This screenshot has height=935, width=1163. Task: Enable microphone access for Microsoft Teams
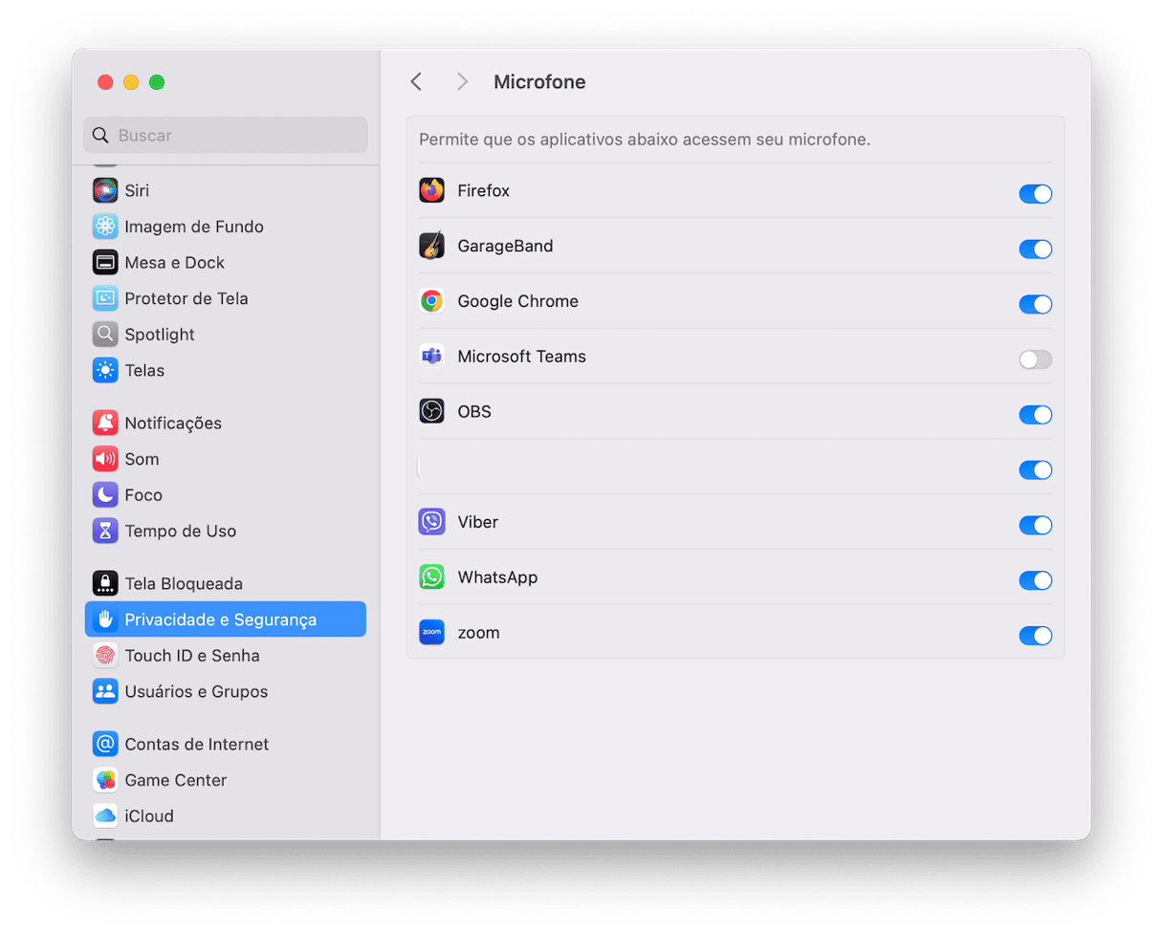tap(1035, 359)
